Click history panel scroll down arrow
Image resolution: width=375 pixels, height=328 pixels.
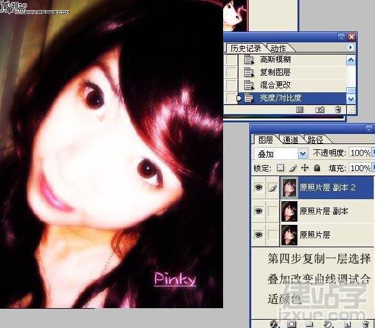pyautogui.click(x=351, y=99)
